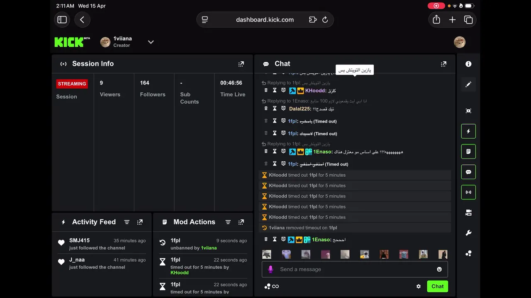
Task: Open the info icon in right sidebar
Action: [x=468, y=64]
